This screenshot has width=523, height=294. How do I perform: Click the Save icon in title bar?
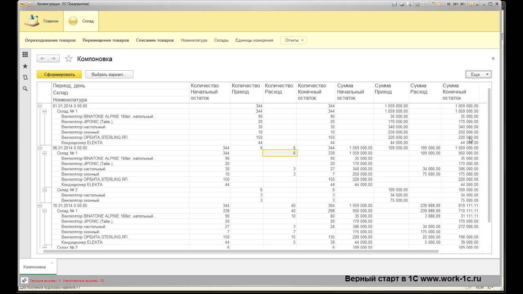point(394,4)
